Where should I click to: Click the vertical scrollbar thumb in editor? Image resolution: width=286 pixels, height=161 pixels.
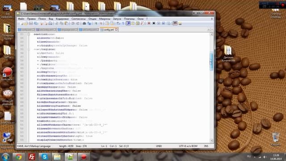[211, 61]
